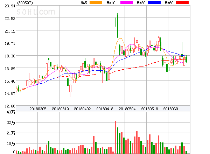210x154 pixels.
Task: Click the 32万 volume axis label
Action: (x=11, y=122)
